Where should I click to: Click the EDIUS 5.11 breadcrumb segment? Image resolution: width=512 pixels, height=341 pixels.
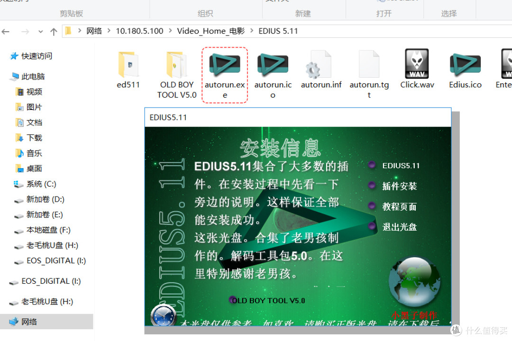pos(278,31)
